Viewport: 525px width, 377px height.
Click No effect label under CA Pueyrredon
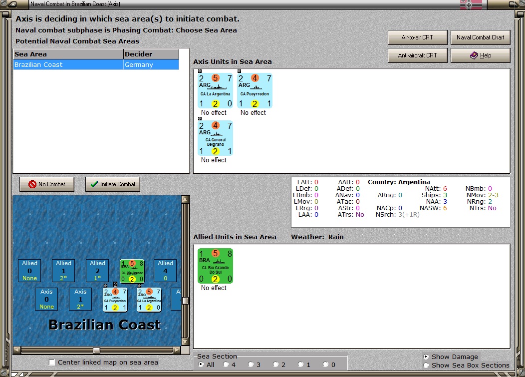pyautogui.click(x=253, y=112)
